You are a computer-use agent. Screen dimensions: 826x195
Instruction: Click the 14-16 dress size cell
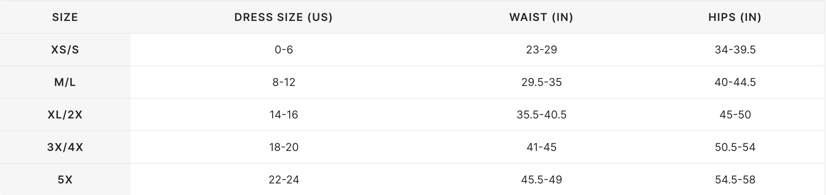click(x=284, y=114)
